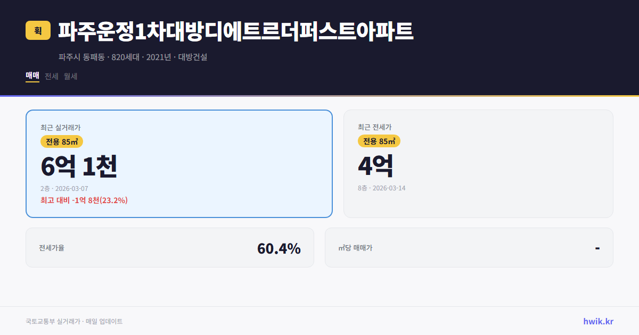Click the 6억 1천 price value
The height and width of the screenshot is (335, 639).
click(x=80, y=166)
